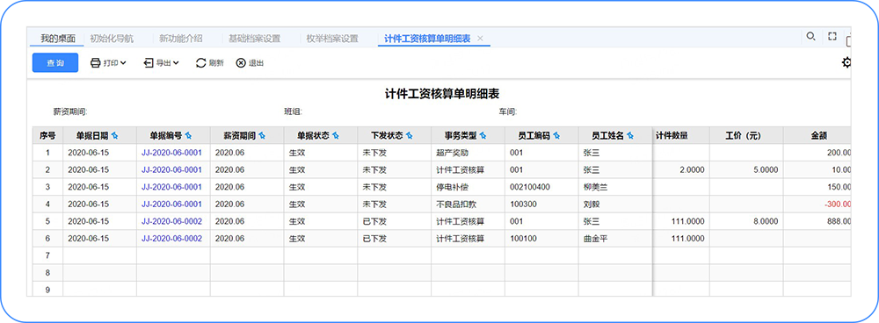Click the 2.0000 quantity cell
Viewport: 879px width, 323px height.
tap(681, 169)
